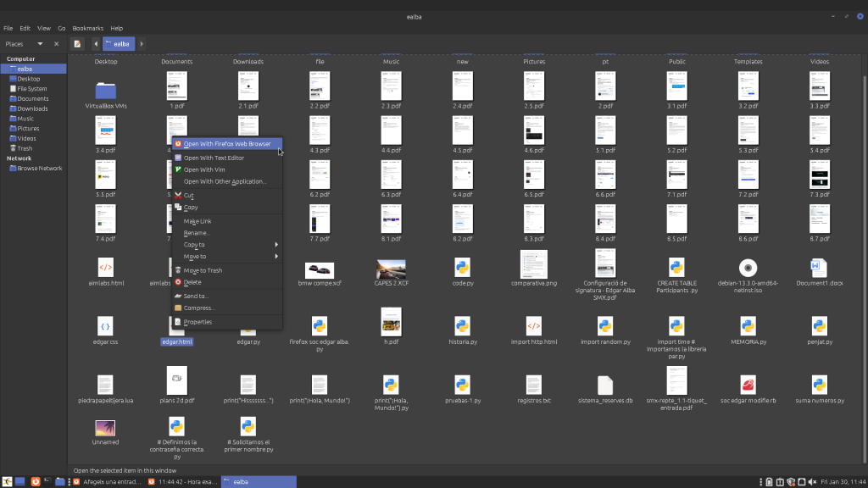Open the VirtualBox VMs folder icon
The height and width of the screenshot is (488, 868).
(106, 90)
